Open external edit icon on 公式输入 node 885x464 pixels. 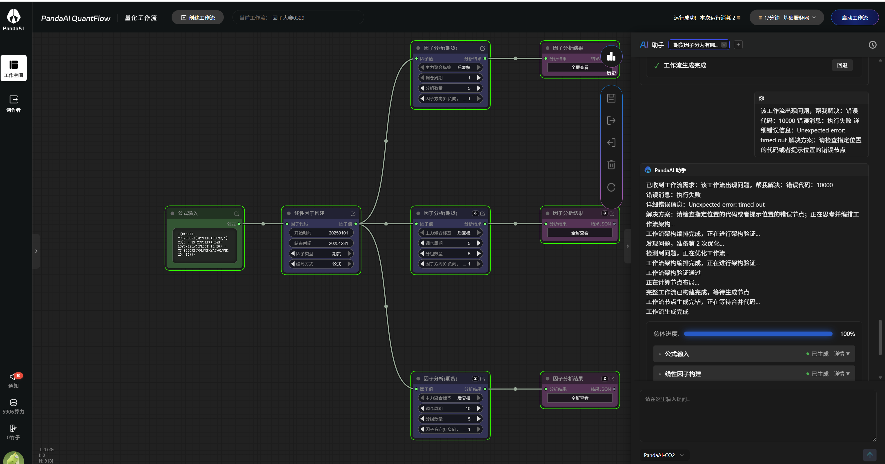[236, 214]
